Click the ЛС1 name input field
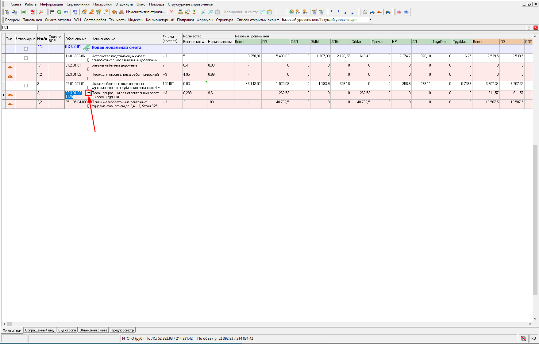 point(19,28)
